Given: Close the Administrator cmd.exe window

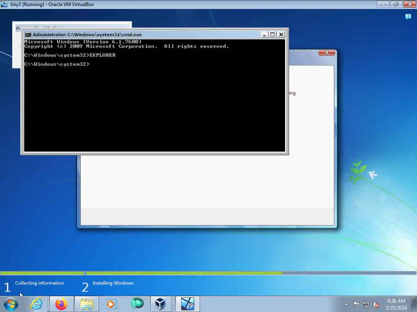Looking at the screenshot, I should (281, 35).
